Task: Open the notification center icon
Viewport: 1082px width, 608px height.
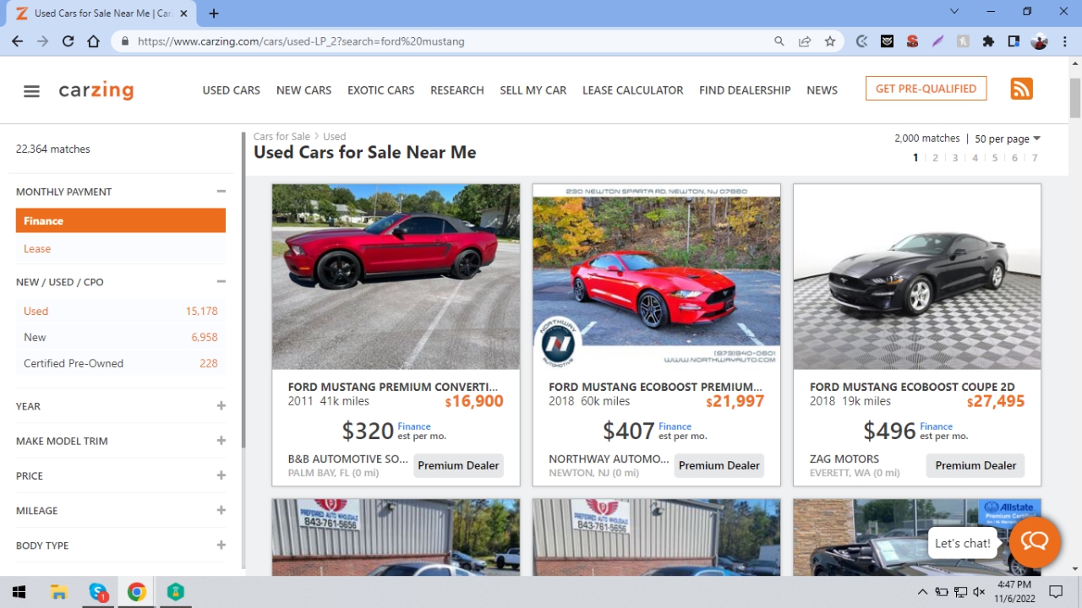Action: pos(1055,592)
